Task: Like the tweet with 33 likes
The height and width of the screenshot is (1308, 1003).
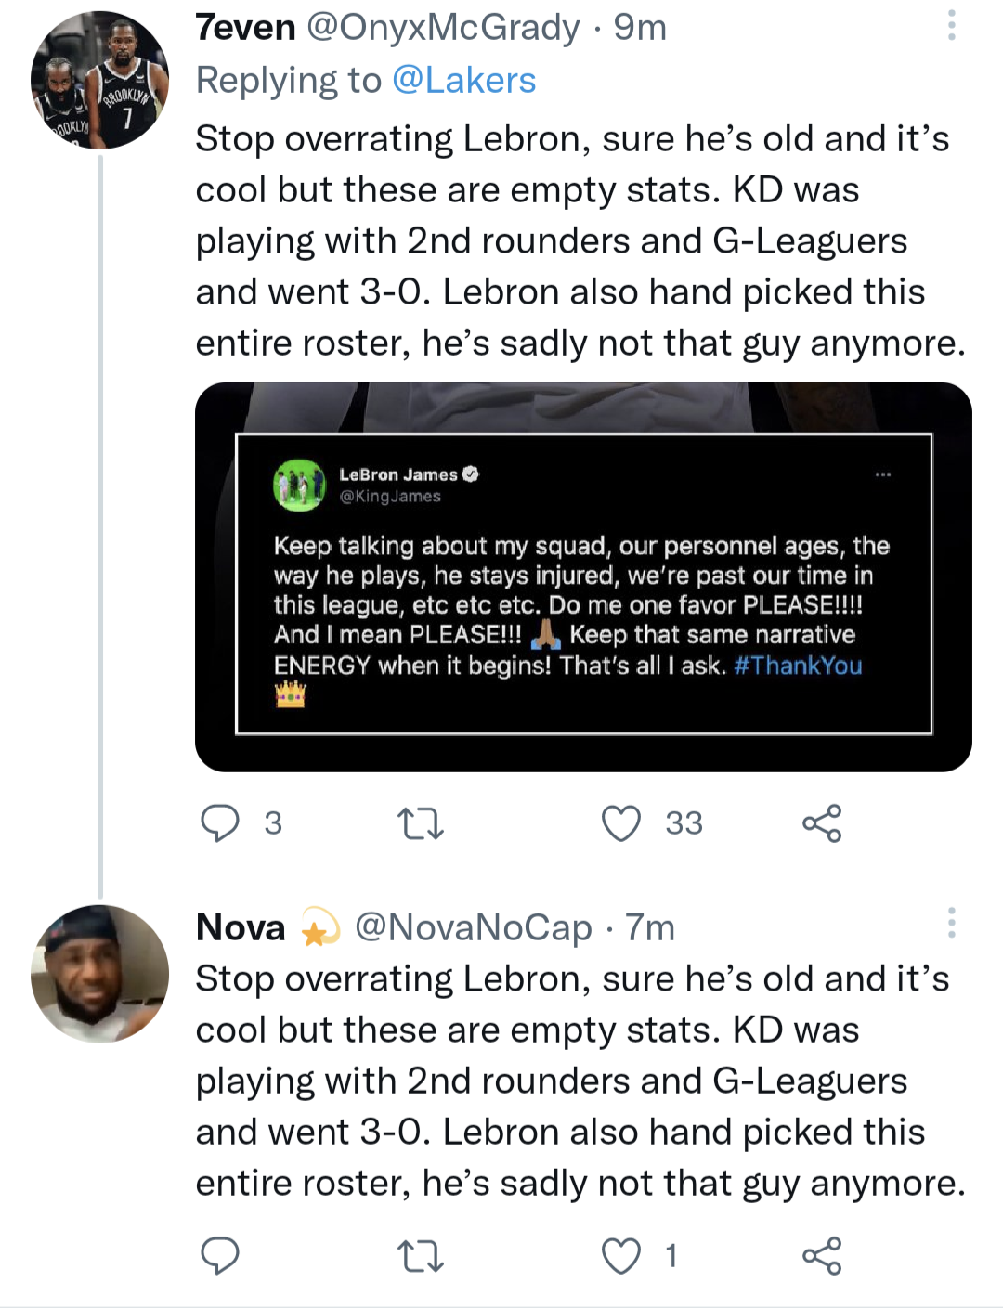Action: point(621,823)
